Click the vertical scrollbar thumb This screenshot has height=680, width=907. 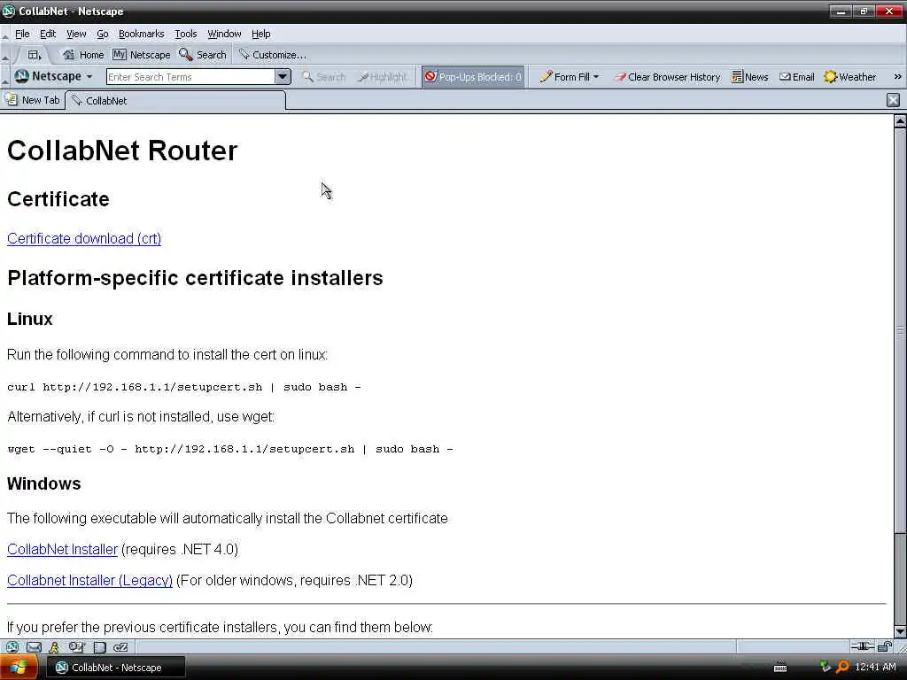[x=900, y=330]
